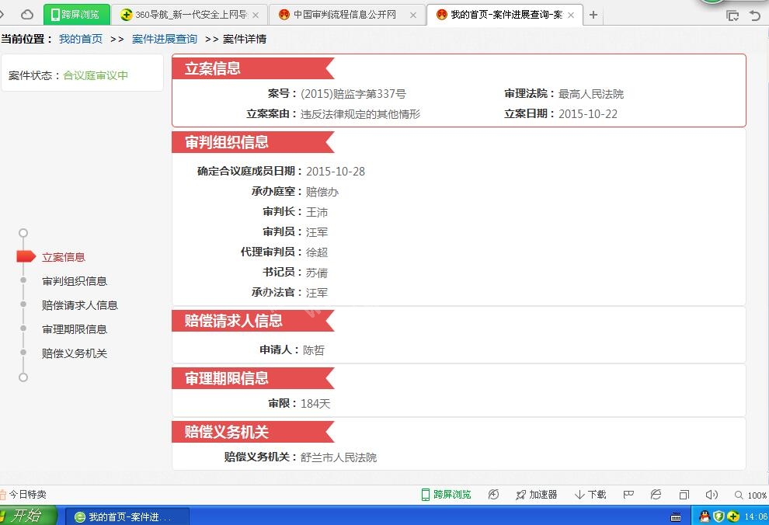This screenshot has width=769, height=525.
Task: Select the court name 最高人民法院
Action: point(591,94)
